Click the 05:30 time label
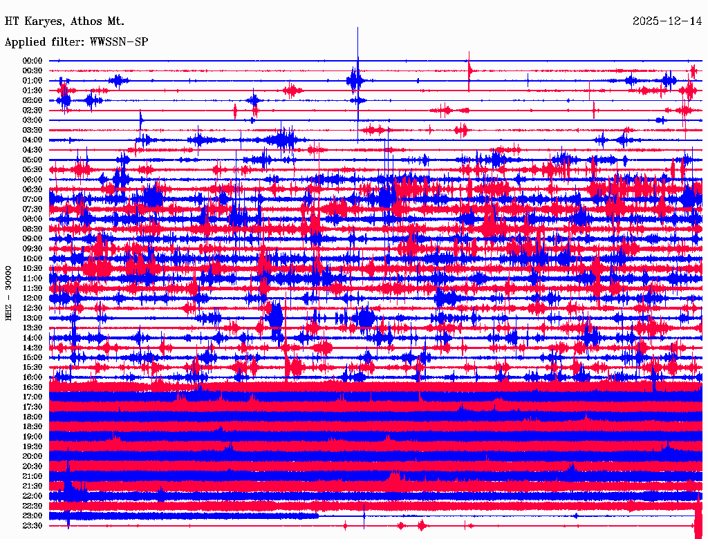 point(32,169)
